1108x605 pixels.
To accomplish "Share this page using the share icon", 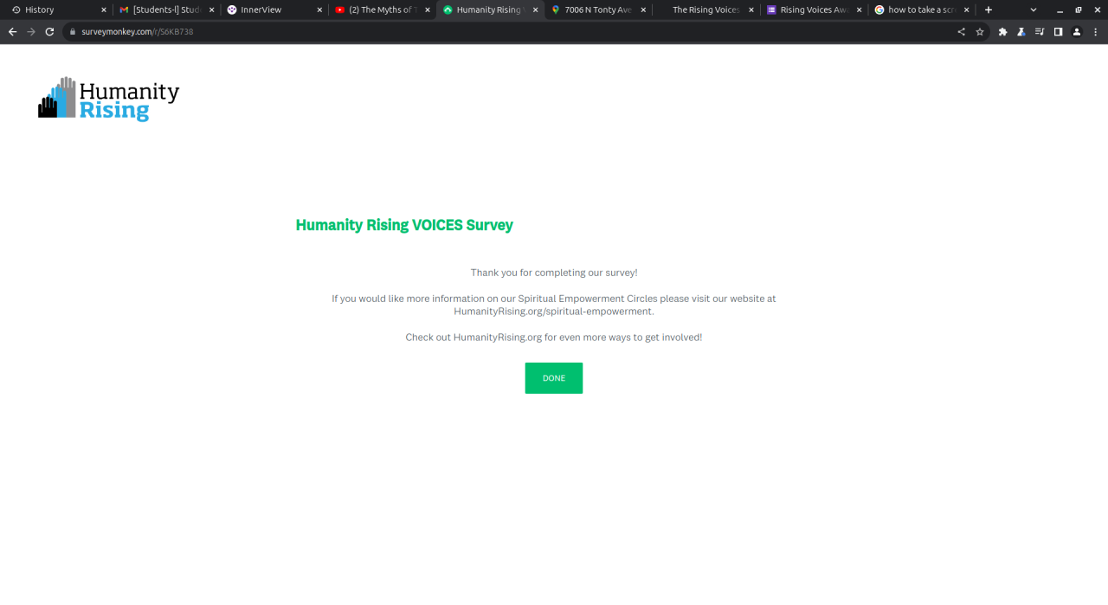I will [x=961, y=32].
